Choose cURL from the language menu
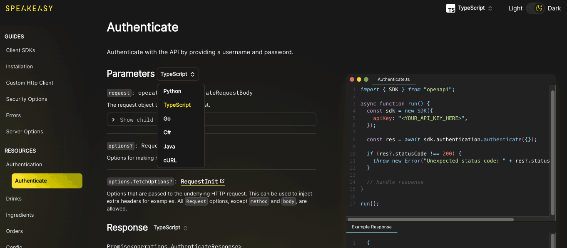This screenshot has height=248, width=567. (x=170, y=160)
